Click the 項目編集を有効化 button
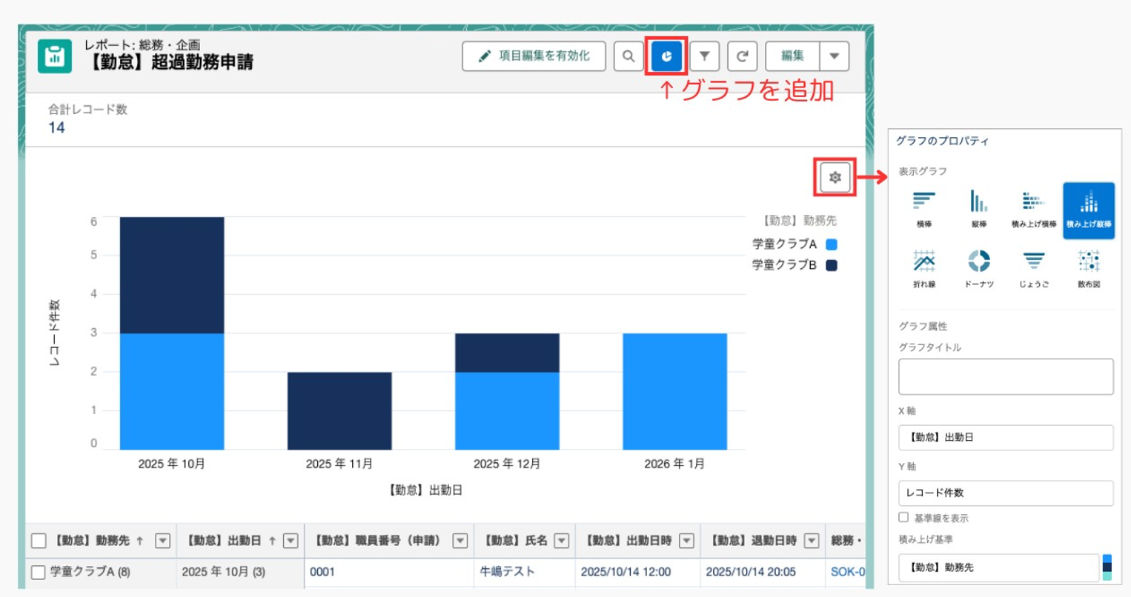The width and height of the screenshot is (1131, 597). pos(534,56)
